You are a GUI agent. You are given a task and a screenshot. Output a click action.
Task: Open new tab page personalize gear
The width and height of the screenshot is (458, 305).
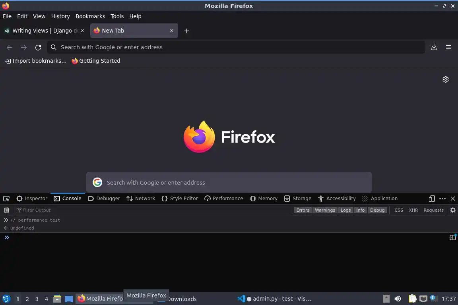tap(445, 79)
